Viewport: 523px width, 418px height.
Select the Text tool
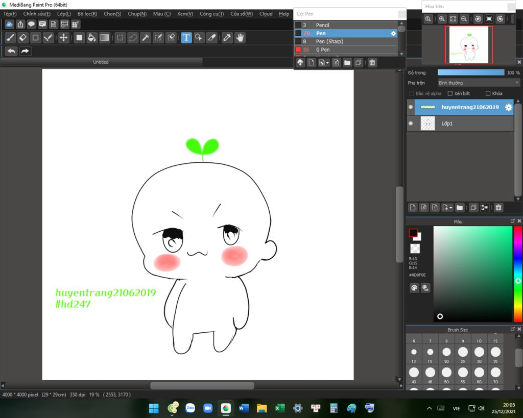[186, 38]
